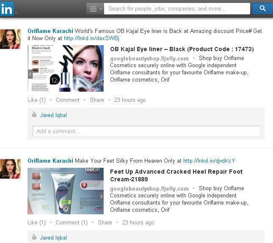Viewport: 273px width, 243px height.
Task: Visit googlebeautyshop.9jelly.com under Feet Up post
Action: (x=149, y=188)
